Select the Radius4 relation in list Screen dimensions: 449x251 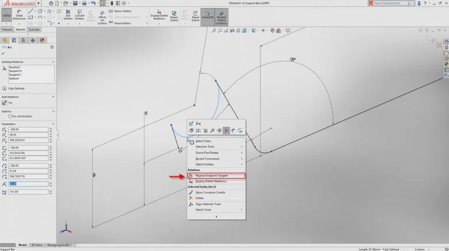point(14,78)
